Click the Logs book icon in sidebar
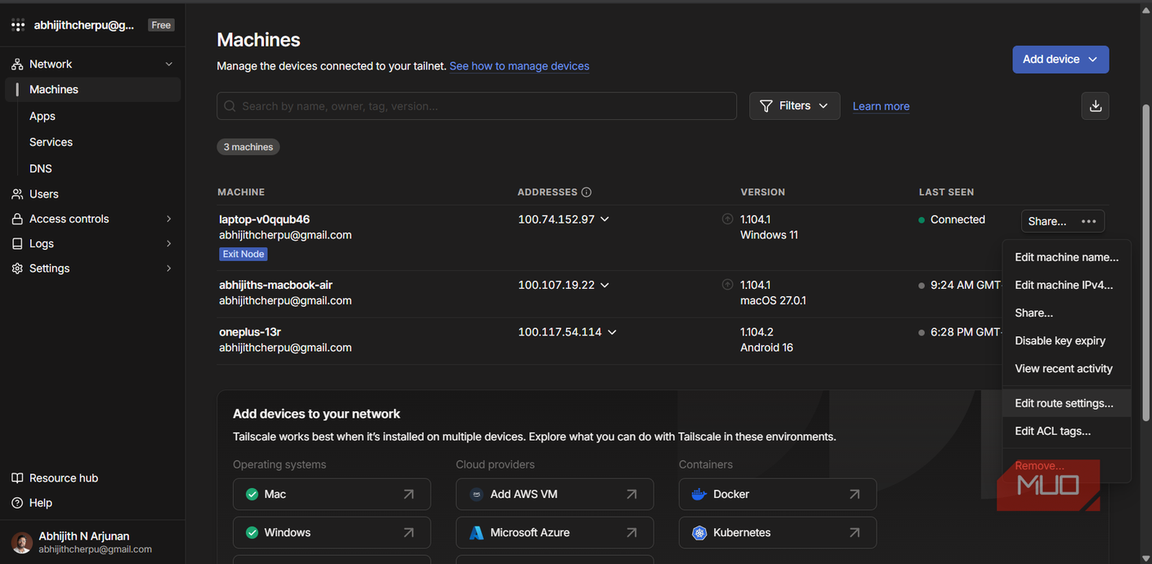1152x564 pixels. pos(17,244)
